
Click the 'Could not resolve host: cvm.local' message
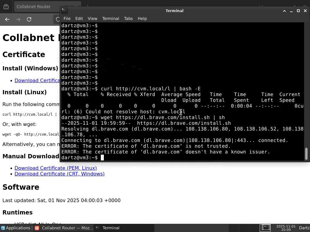click(x=135, y=112)
